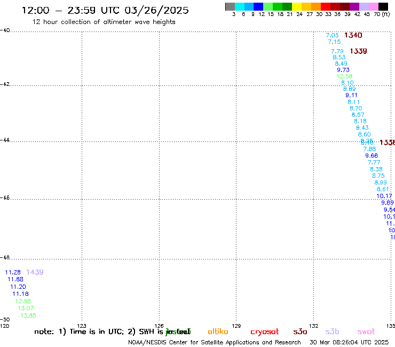The width and height of the screenshot is (395, 347).
Task: Click the 9.89 value
Action: [387, 203]
